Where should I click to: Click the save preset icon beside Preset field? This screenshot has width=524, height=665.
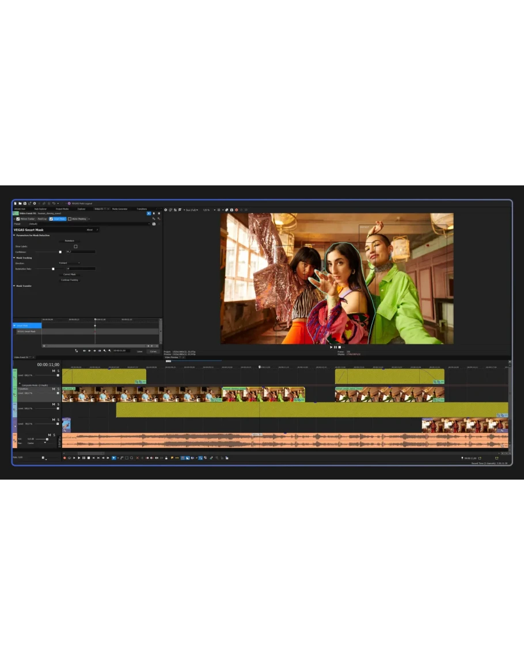point(154,224)
